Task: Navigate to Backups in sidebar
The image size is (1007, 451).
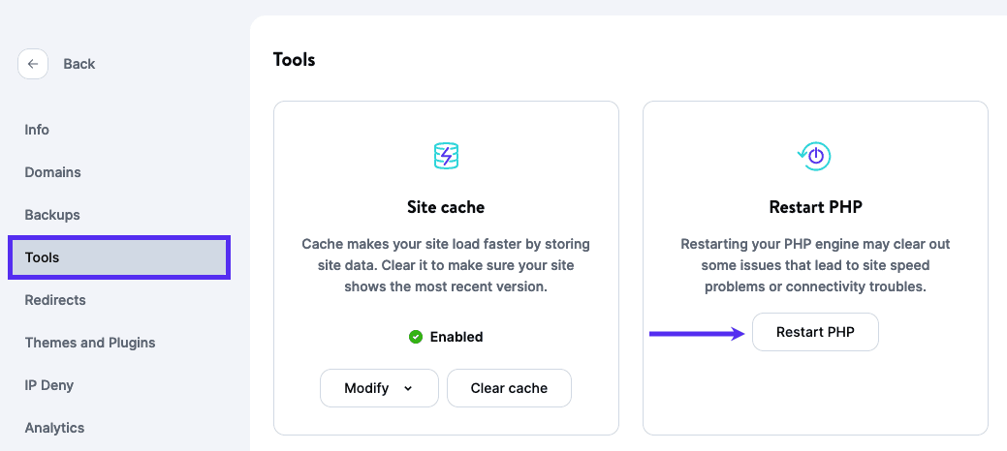Action: (52, 215)
